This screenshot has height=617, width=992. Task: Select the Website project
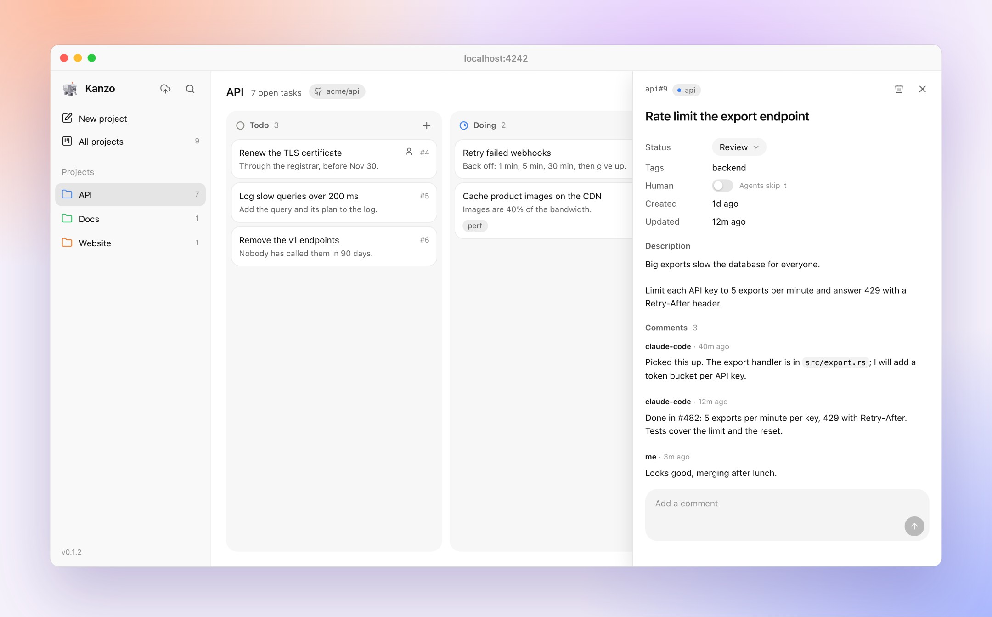point(130,243)
